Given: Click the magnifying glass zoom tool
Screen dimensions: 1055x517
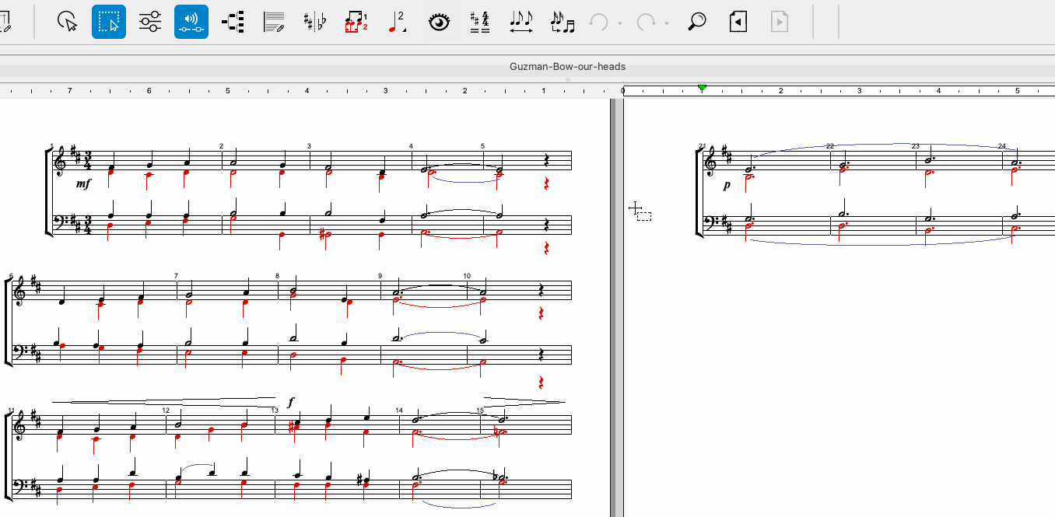Looking at the screenshot, I should pos(697,22).
